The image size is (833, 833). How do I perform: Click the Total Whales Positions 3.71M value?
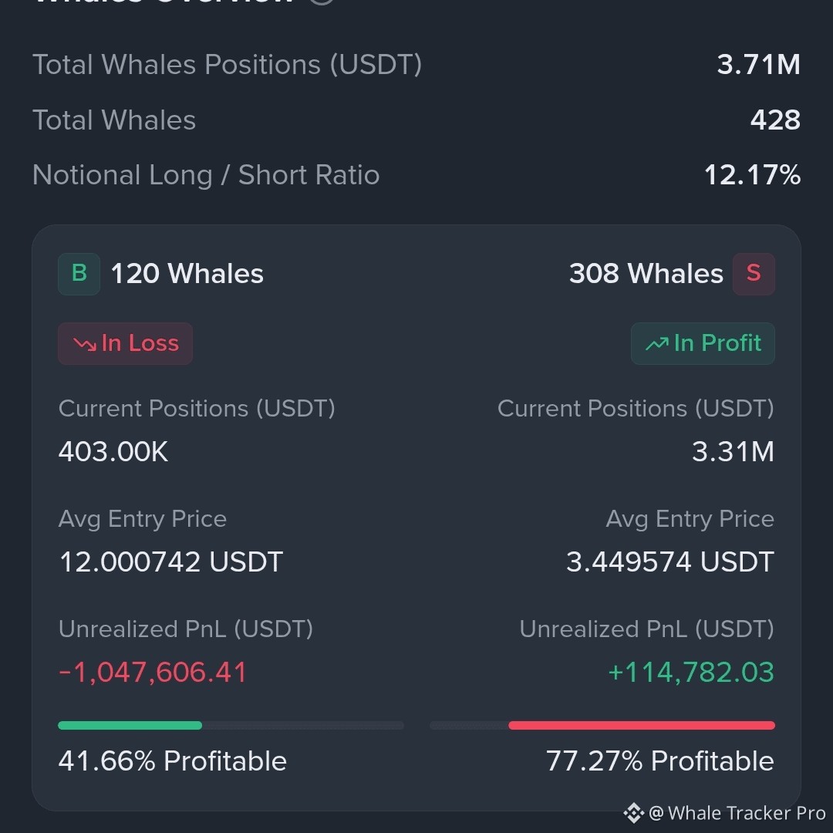[758, 64]
